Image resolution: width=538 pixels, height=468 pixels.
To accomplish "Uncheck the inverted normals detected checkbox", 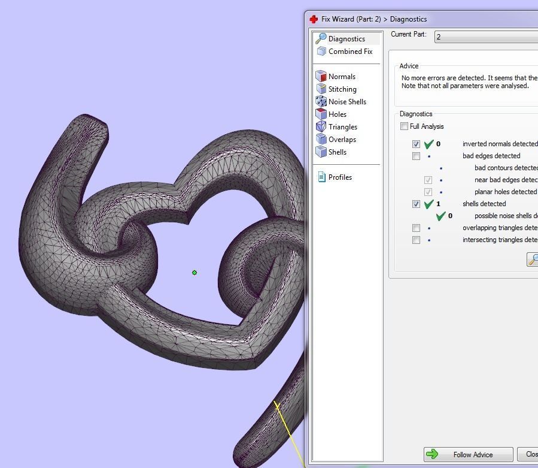I will click(416, 144).
